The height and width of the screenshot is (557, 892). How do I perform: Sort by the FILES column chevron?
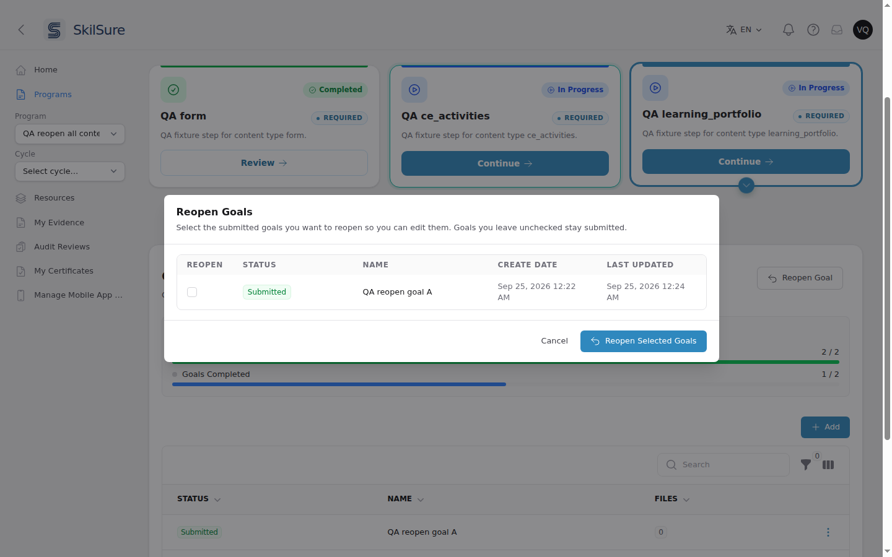click(686, 499)
